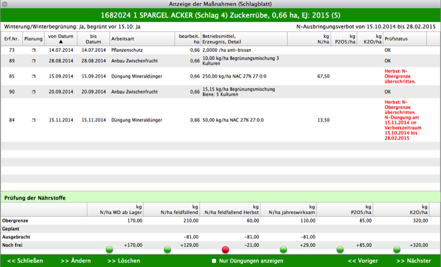Click '50,00 kg/ha NAC 27% 27:0:0' detail
The image size is (441, 267).
tap(233, 120)
